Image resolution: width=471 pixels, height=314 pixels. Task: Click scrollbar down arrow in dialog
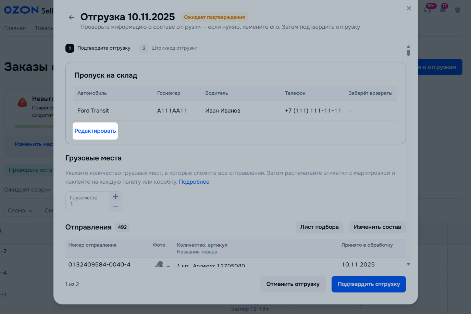(x=408, y=264)
